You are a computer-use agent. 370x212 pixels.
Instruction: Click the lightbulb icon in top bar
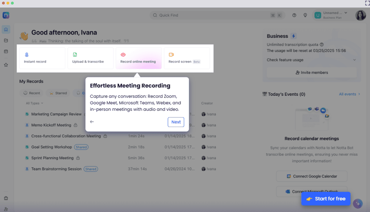point(305,15)
